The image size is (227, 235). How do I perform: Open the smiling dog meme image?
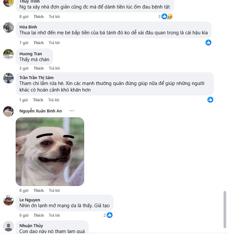click(50, 152)
